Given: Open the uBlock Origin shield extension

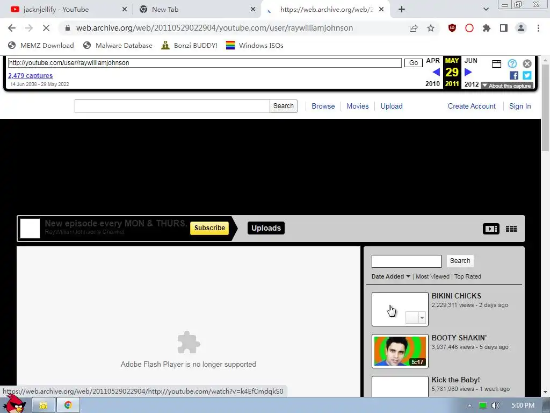Looking at the screenshot, I should click(452, 28).
